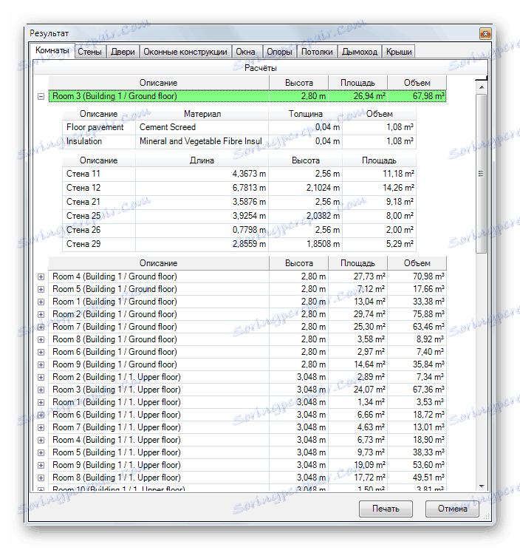Open the Двери tab
Screen dimensions: 520x550
[x=123, y=52]
